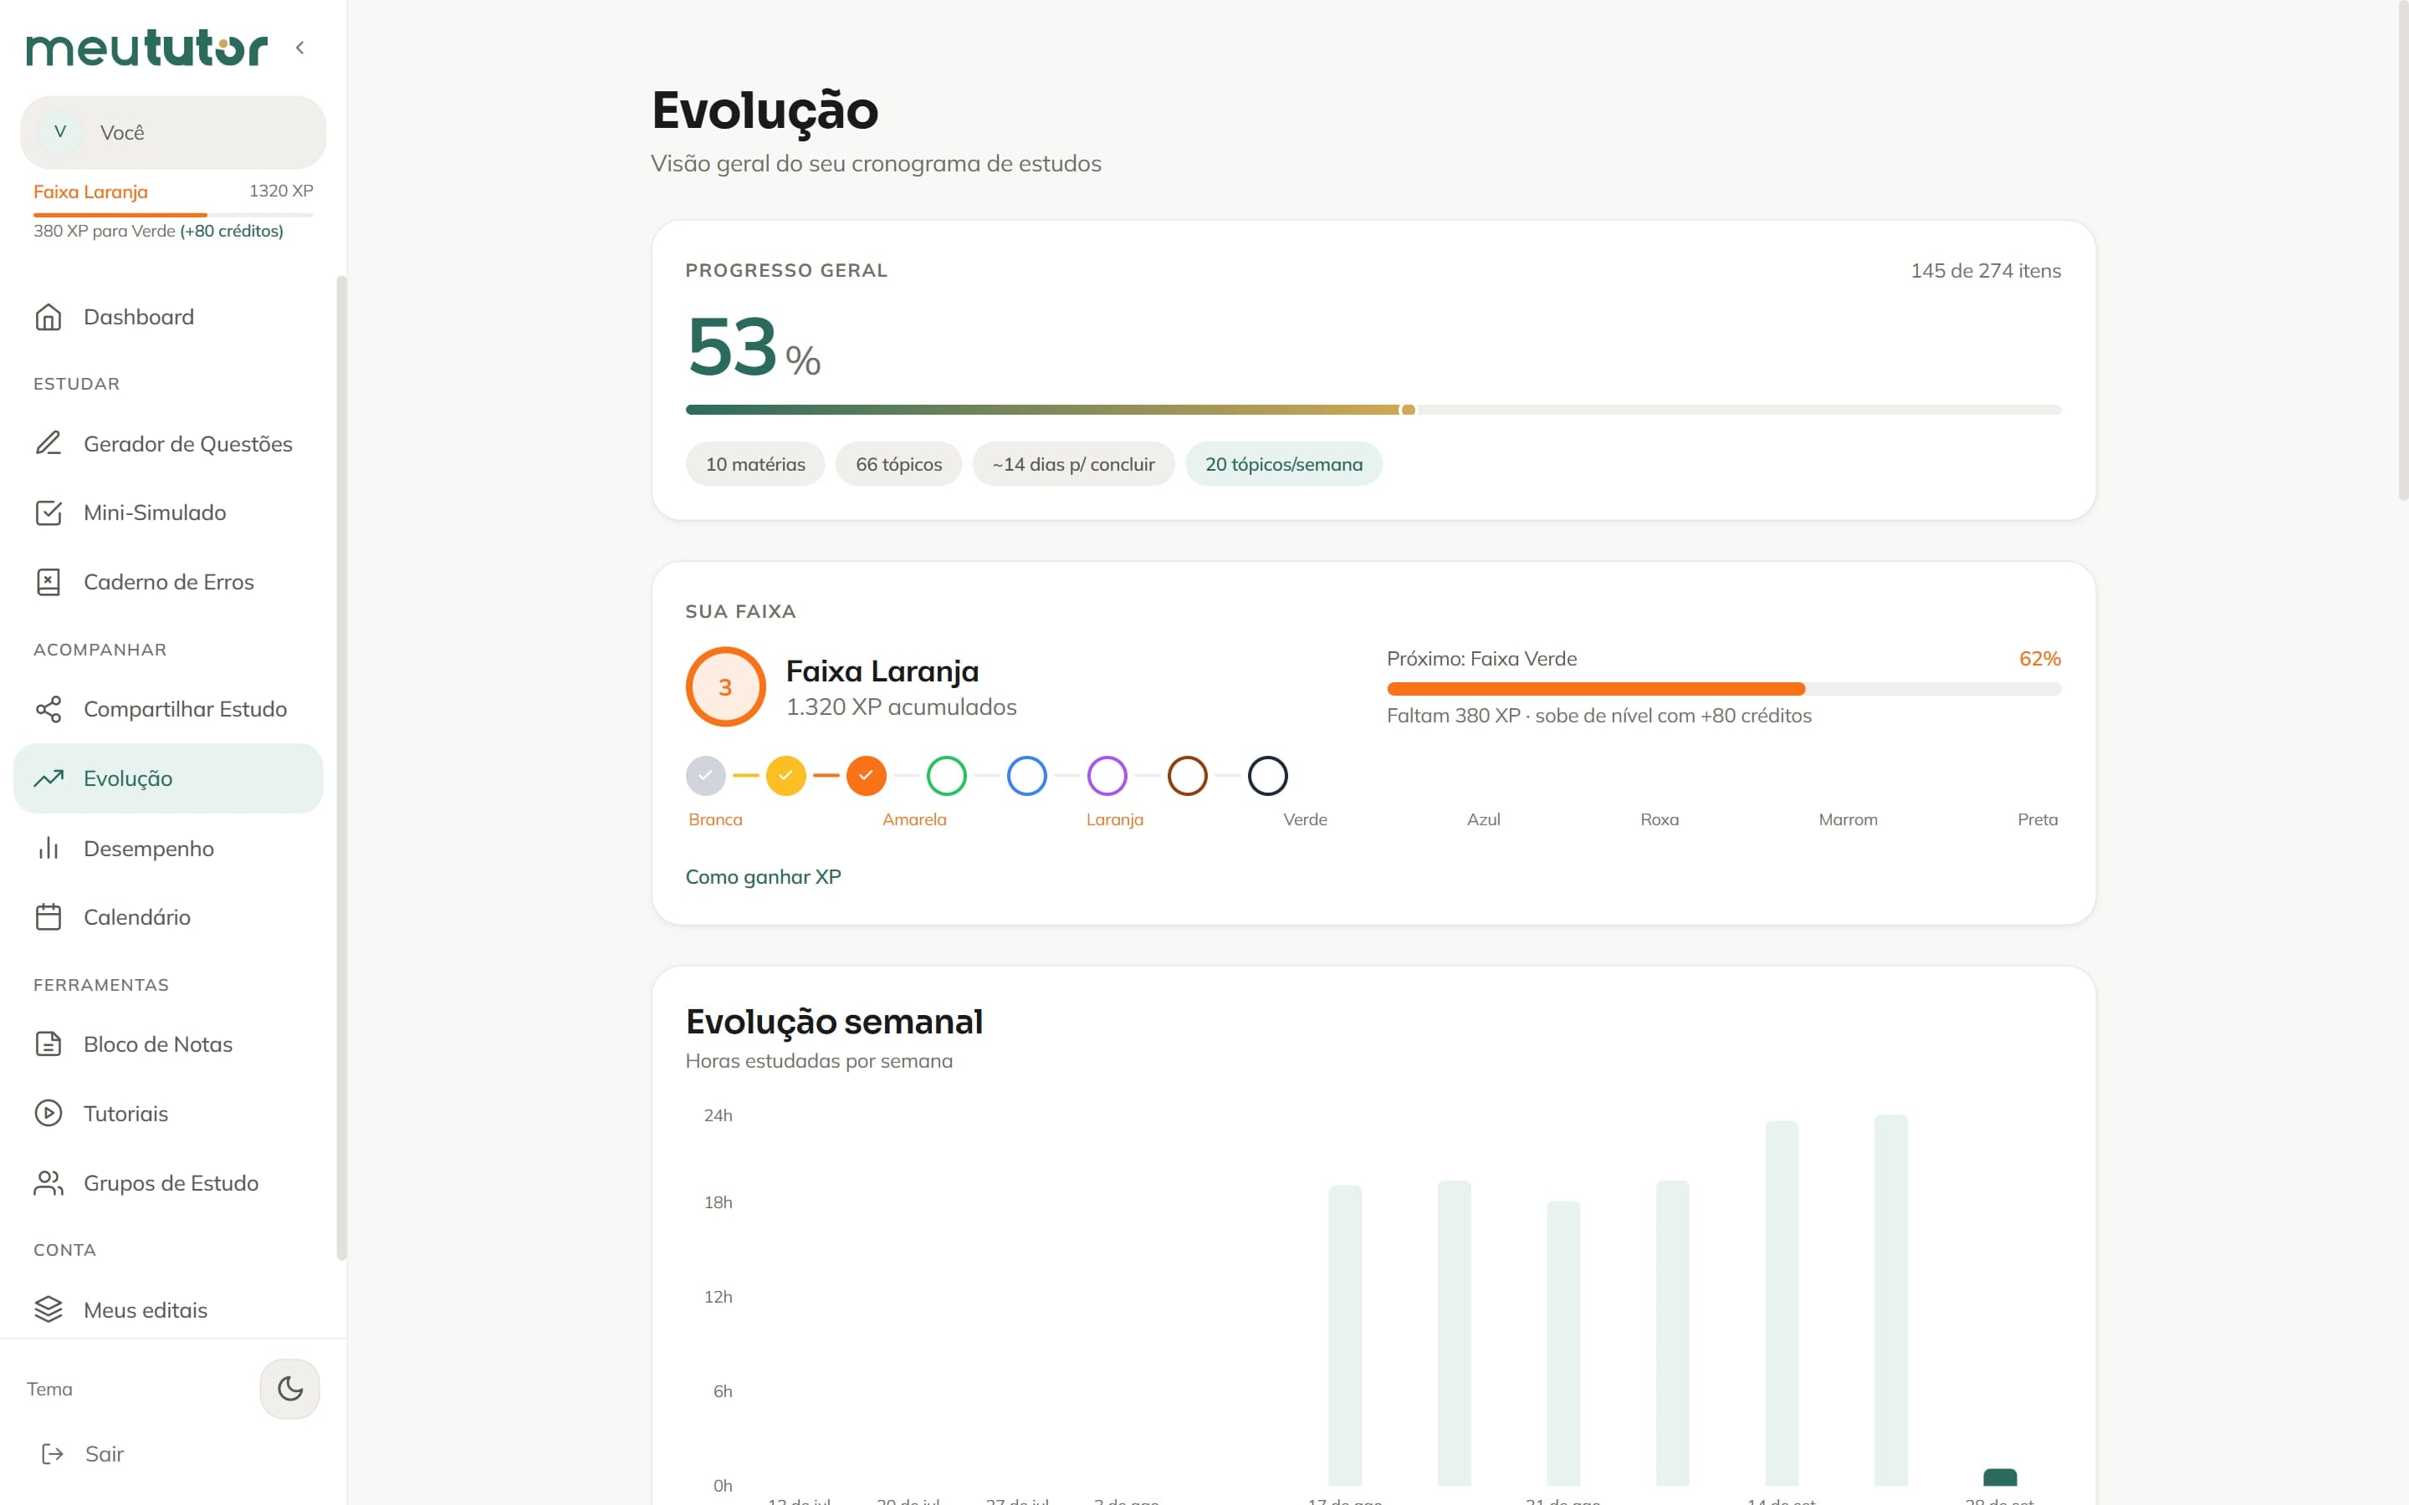Click the Tutoriais play circle icon

(x=49, y=1113)
